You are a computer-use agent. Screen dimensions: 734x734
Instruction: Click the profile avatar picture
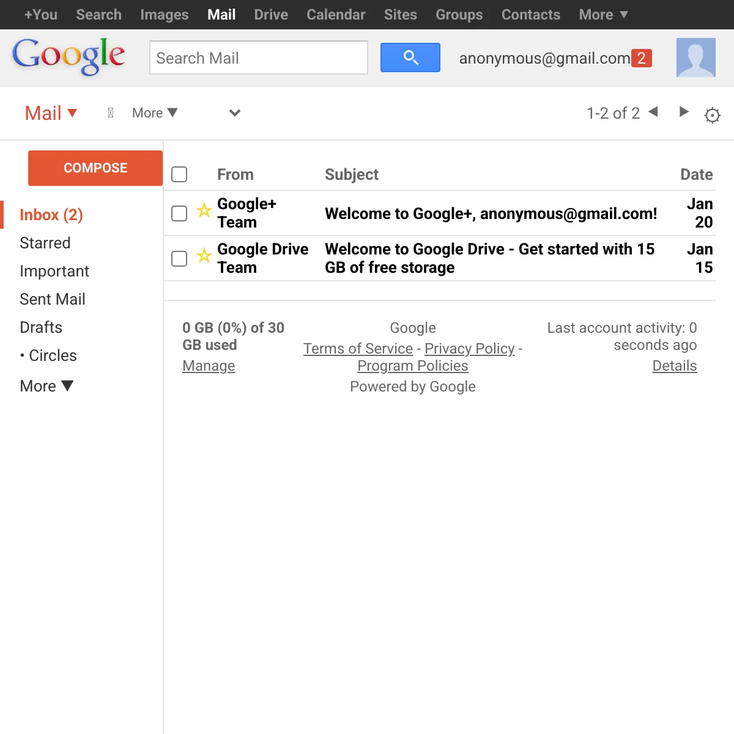coord(695,57)
